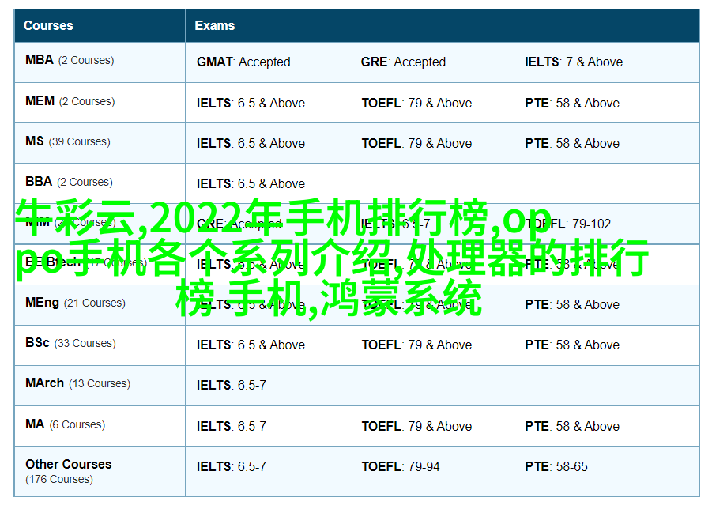Click IELTS: 6.5 & Above in the MS row

click(251, 144)
